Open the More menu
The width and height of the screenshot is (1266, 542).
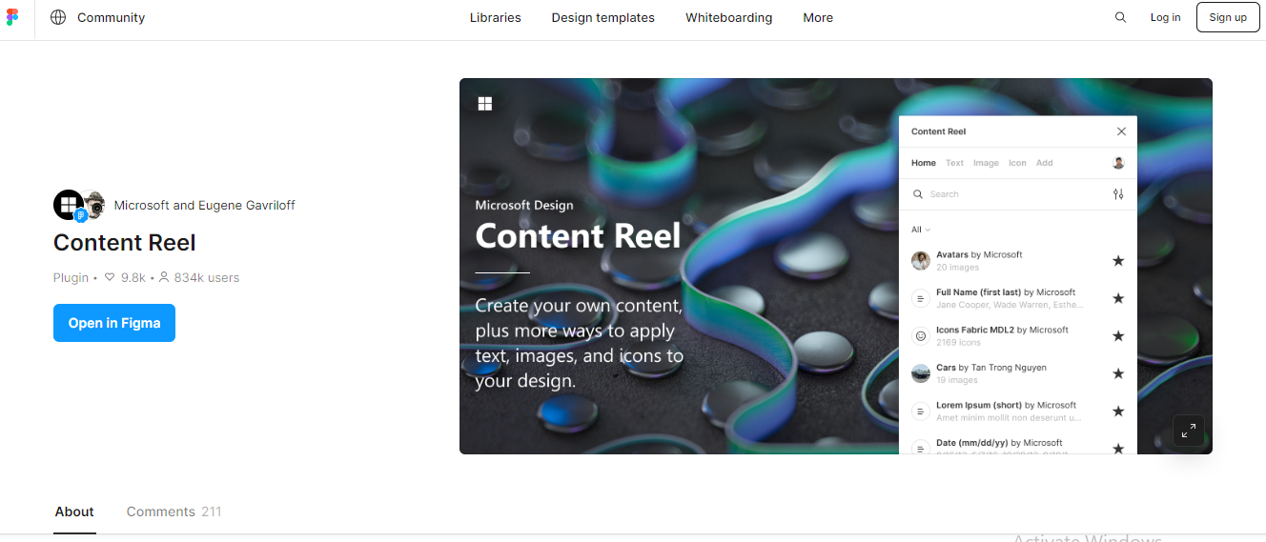[818, 17]
